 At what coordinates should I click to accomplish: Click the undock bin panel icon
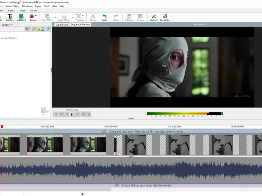[48, 29]
